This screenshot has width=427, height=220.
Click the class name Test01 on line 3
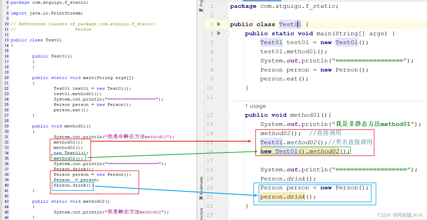point(290,24)
